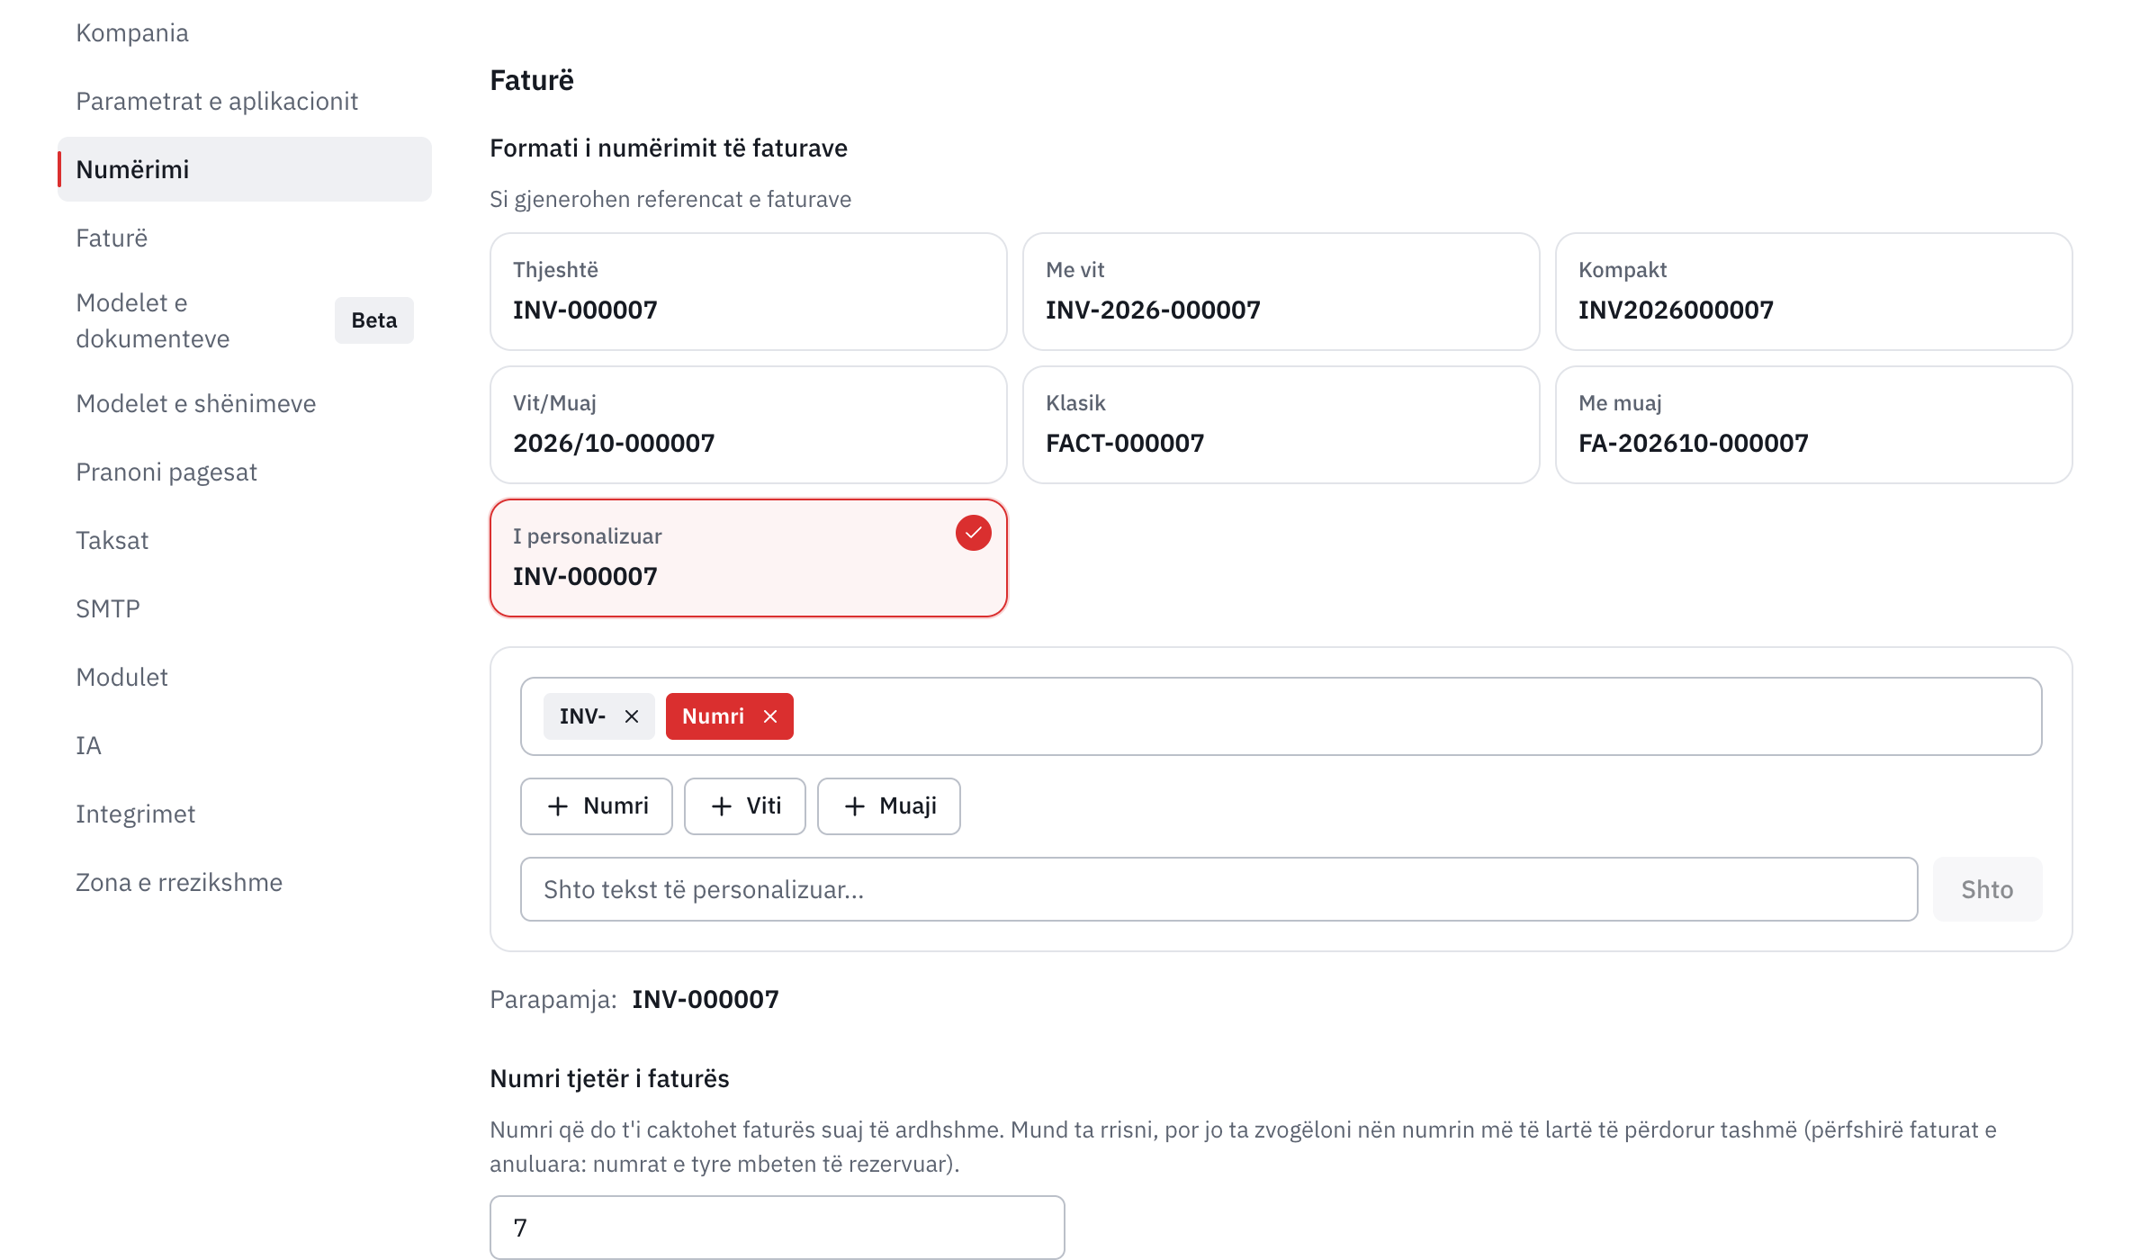Select the Thjeshtë numbering format
Image resolution: width=2131 pixels, height=1260 pixels.
click(x=749, y=292)
